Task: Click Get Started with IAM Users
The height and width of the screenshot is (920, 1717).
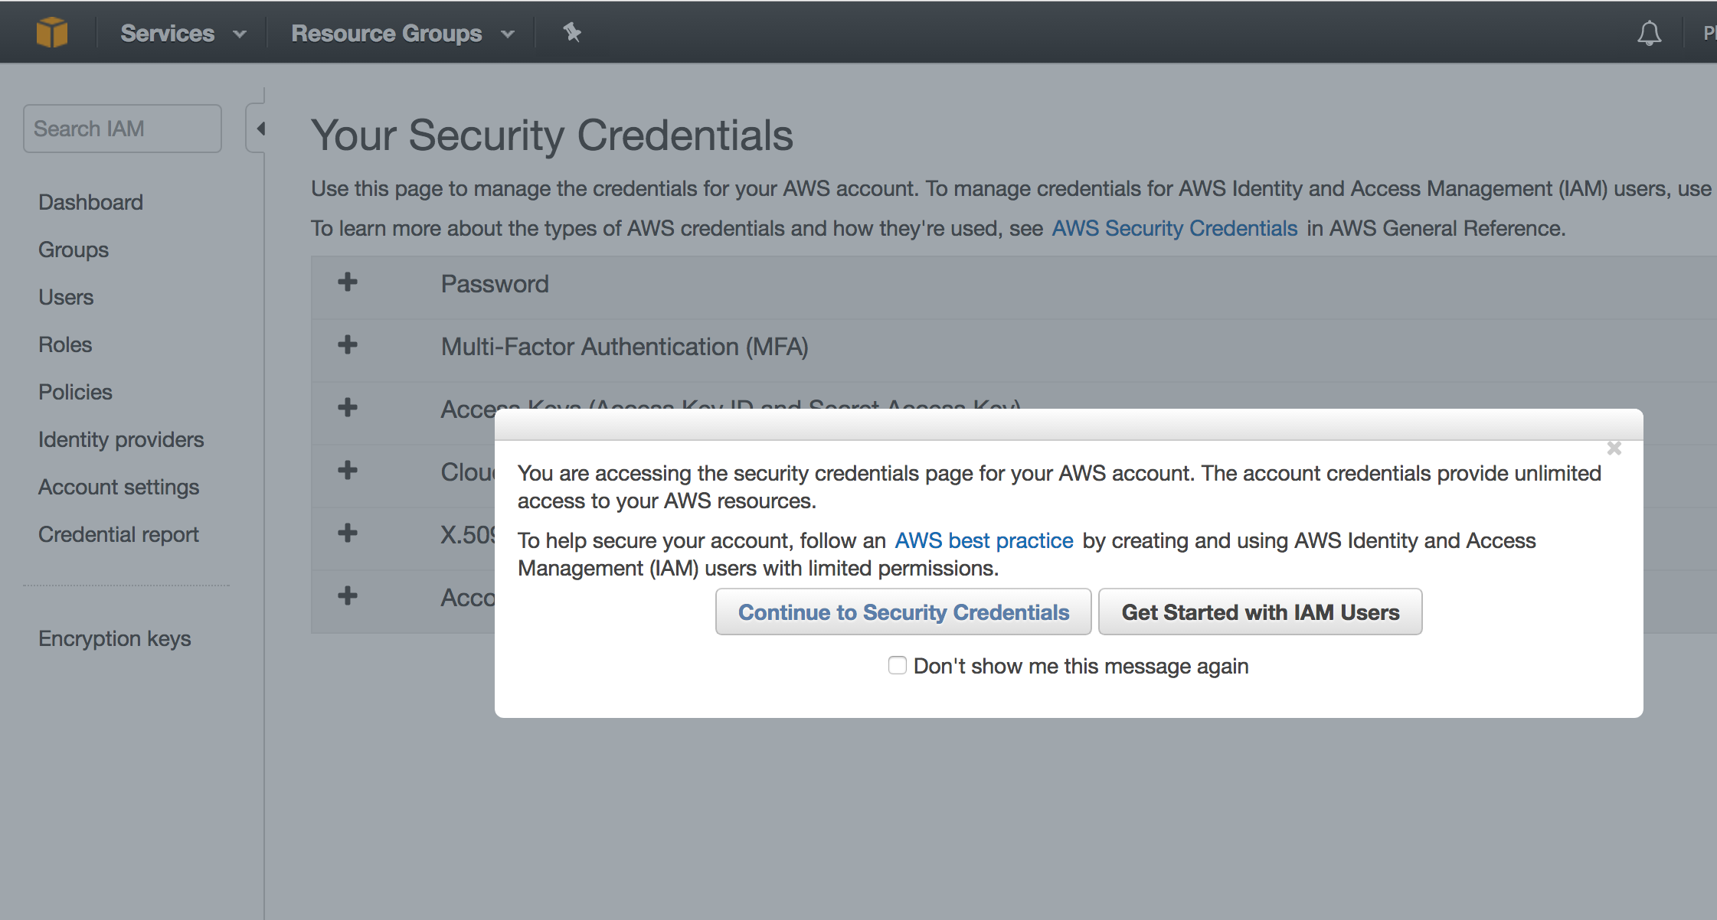Action: 1260,612
